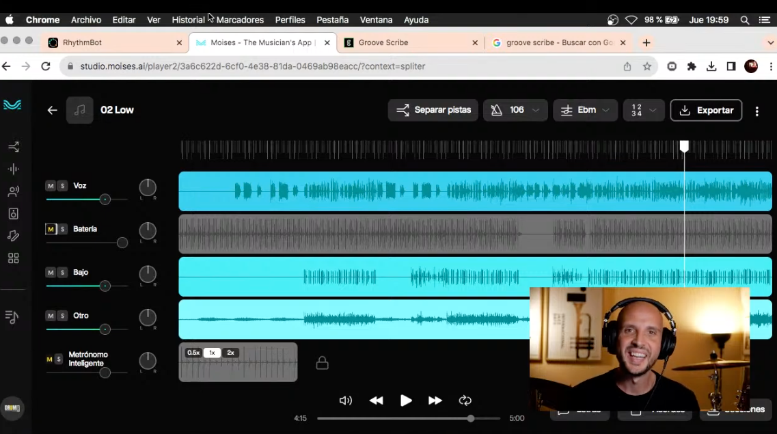The height and width of the screenshot is (434, 777).
Task: Expand Chrome tab list chevron
Action: point(770,42)
